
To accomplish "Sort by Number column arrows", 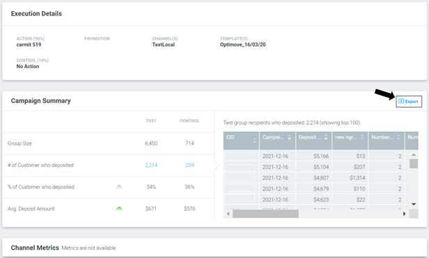I will coord(398,138).
